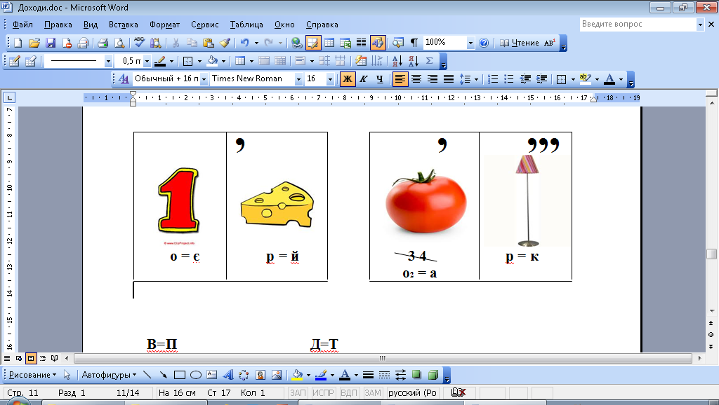
Task: Cut selection with scissors icon
Action: (176, 43)
